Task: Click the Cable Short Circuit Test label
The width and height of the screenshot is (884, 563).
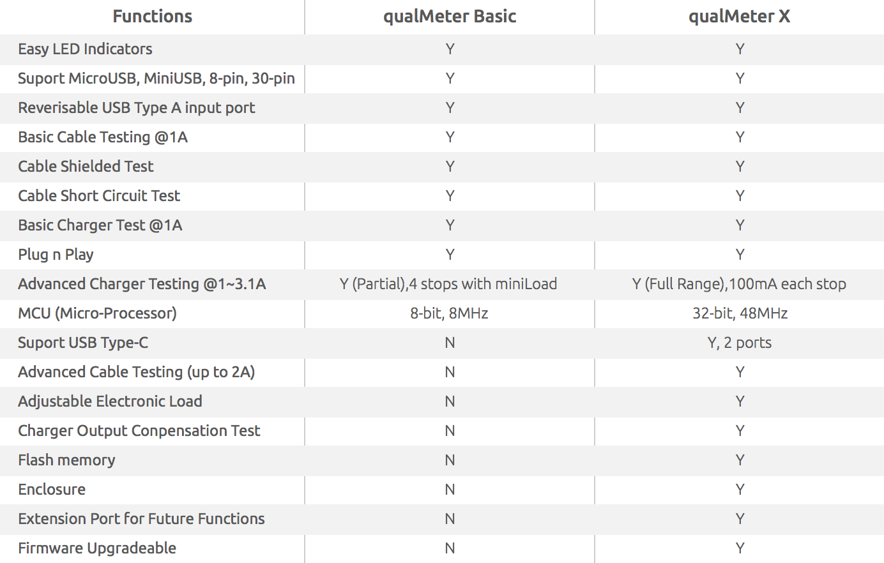Action: click(99, 196)
